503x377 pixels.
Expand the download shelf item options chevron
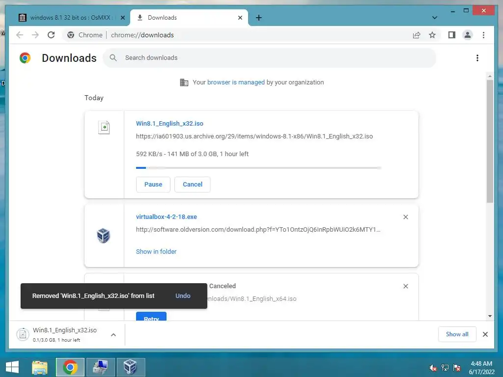113,335
